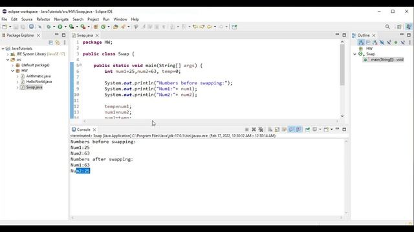Collapse the JavaTutorials project node
The width and height of the screenshot is (414, 232).
pyautogui.click(x=3, y=48)
